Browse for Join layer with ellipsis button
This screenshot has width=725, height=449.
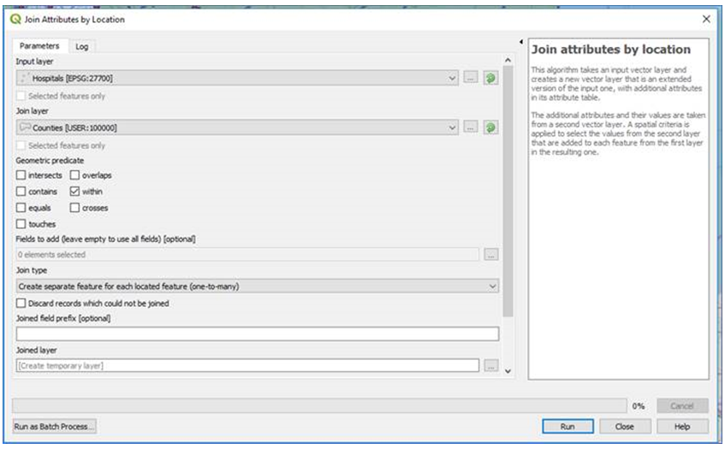click(471, 127)
